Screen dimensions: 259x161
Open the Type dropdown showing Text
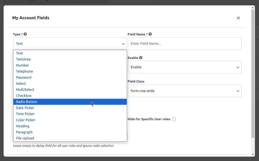(70, 44)
